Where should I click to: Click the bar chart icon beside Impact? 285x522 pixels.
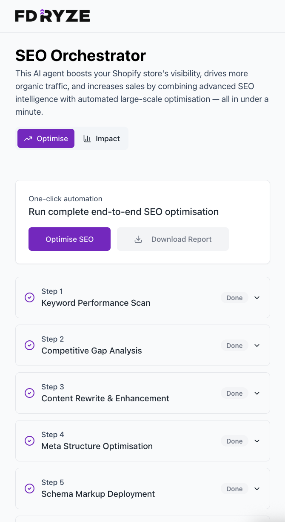pos(87,139)
